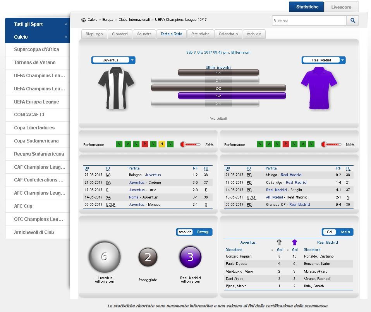Click the TU column header in Real Madrid table

(x=348, y=168)
